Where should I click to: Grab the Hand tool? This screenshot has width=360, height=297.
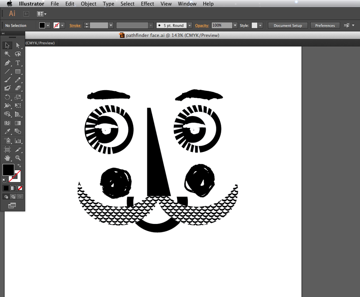tap(7, 158)
